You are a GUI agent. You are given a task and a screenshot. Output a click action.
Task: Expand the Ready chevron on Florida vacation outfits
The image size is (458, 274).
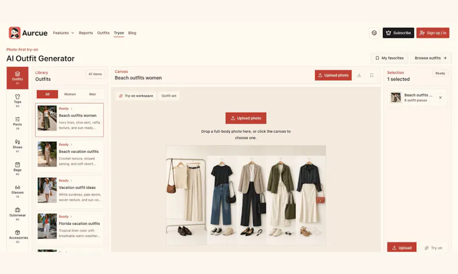[x=71, y=217]
